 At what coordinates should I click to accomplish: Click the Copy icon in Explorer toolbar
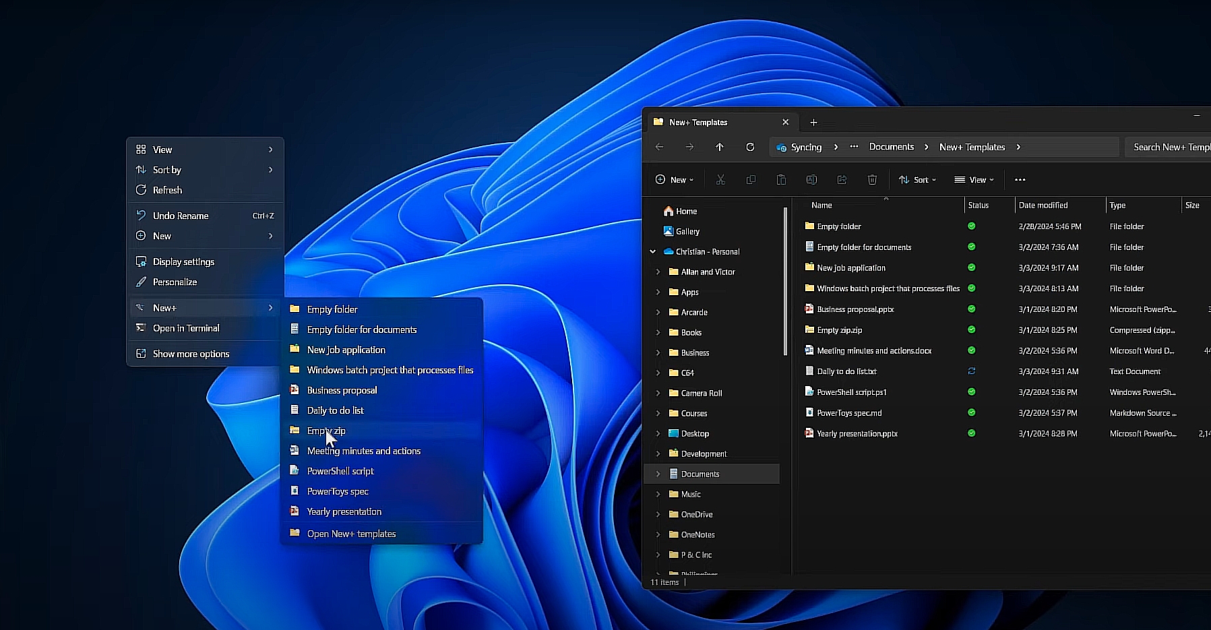[x=751, y=180]
